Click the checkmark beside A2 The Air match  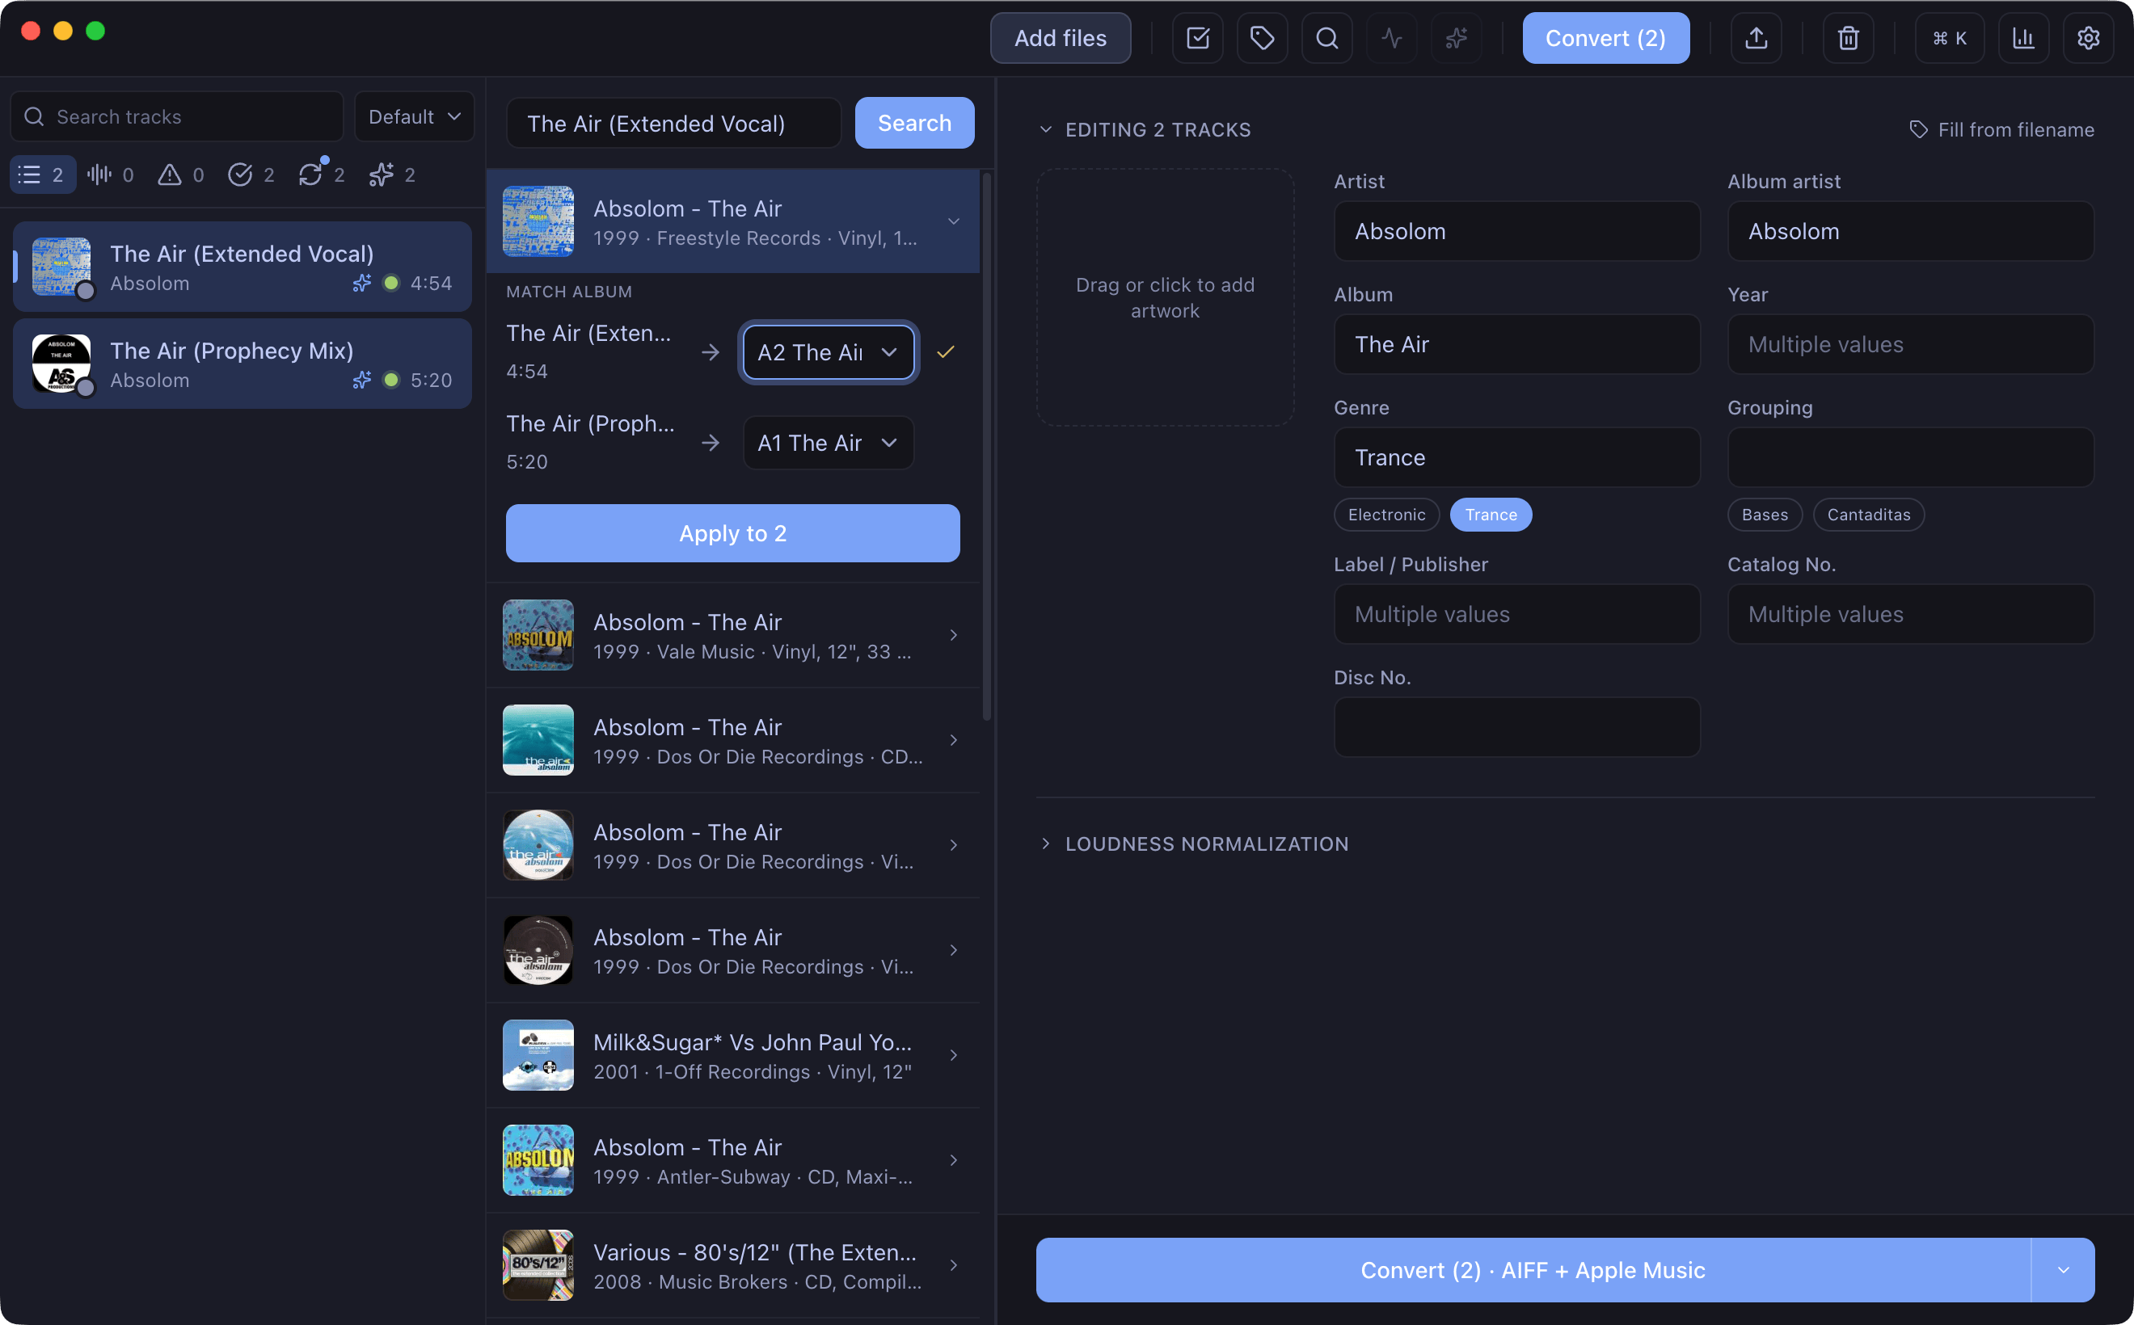[x=945, y=352]
